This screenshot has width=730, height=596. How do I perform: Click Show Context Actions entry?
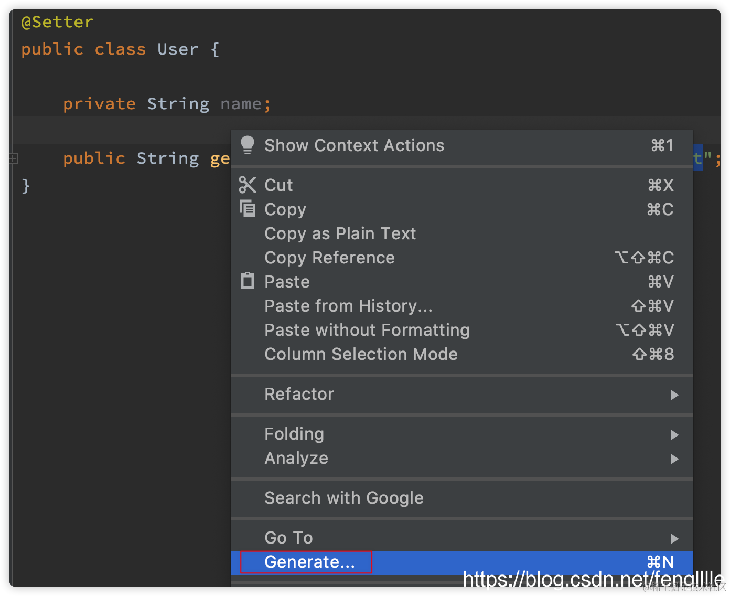(x=354, y=145)
